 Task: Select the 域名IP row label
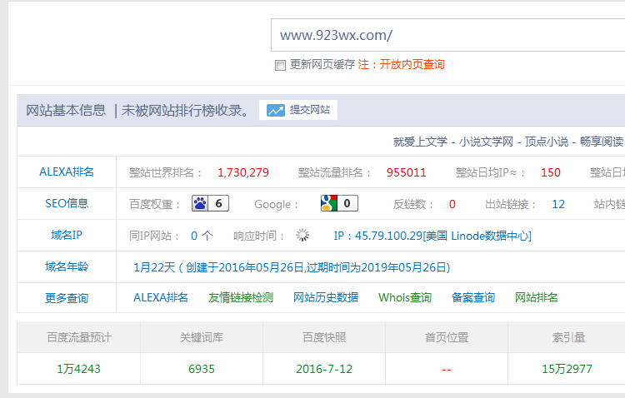coord(67,236)
